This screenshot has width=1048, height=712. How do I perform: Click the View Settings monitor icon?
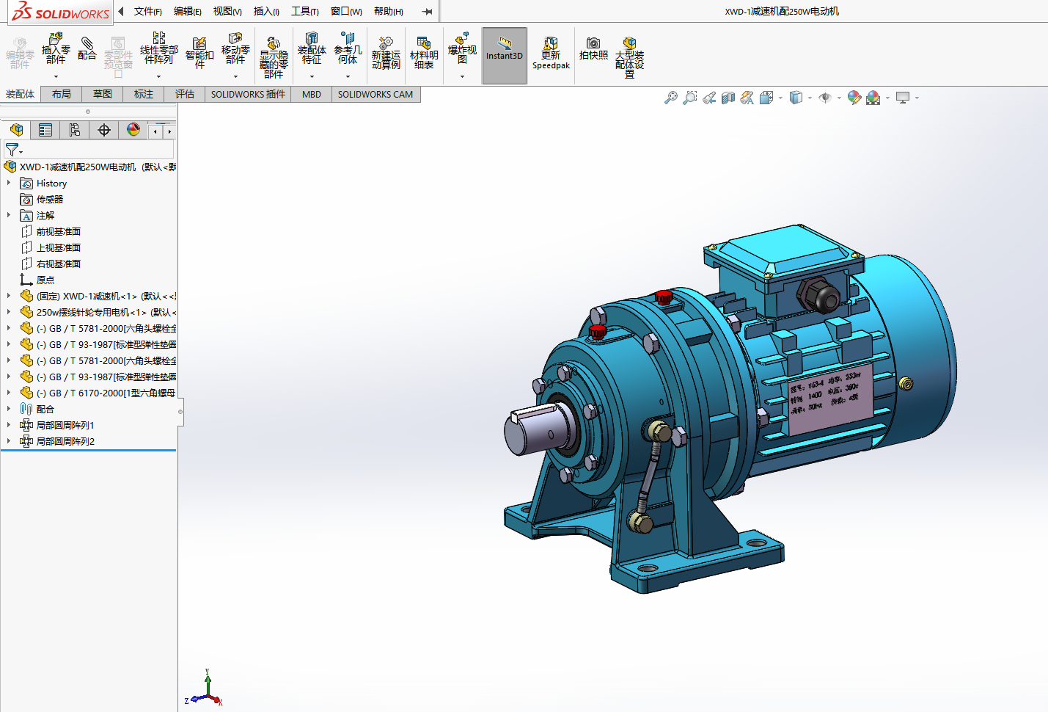(x=903, y=98)
